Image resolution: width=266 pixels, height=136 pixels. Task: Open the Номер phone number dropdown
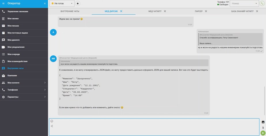pyautogui.click(x=244, y=3)
